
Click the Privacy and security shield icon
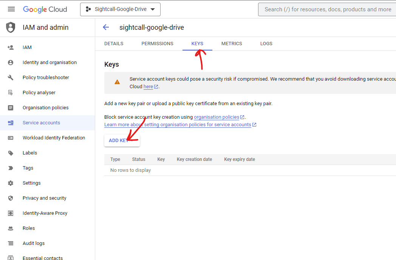tap(11, 198)
